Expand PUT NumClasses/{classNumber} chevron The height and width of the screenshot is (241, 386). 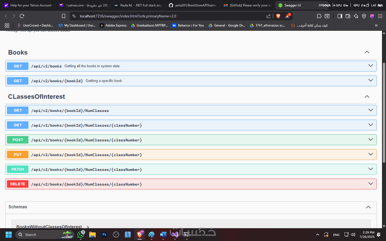tap(371, 154)
